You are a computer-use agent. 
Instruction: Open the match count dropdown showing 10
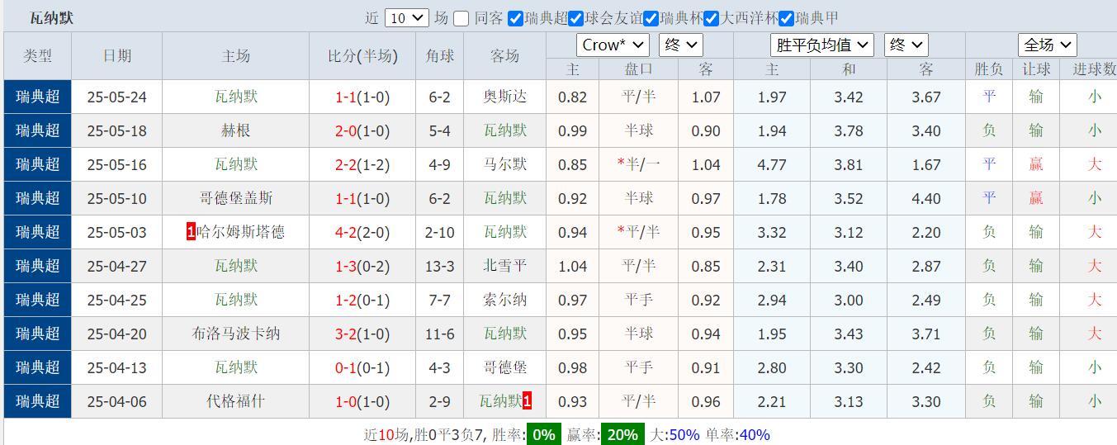[x=406, y=18]
